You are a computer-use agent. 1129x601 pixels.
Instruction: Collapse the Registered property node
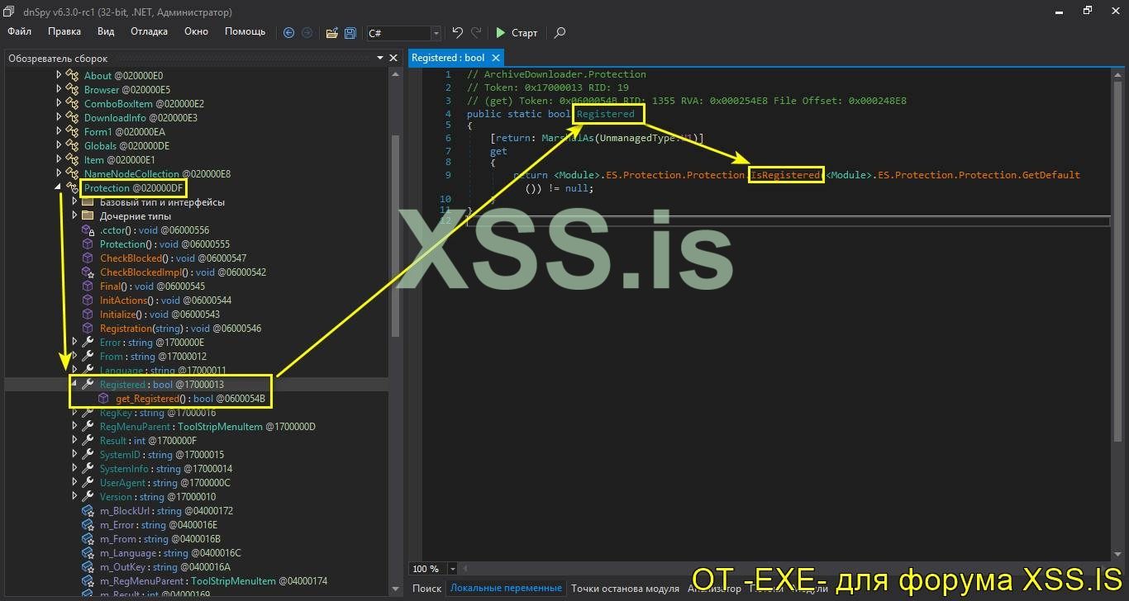point(74,384)
